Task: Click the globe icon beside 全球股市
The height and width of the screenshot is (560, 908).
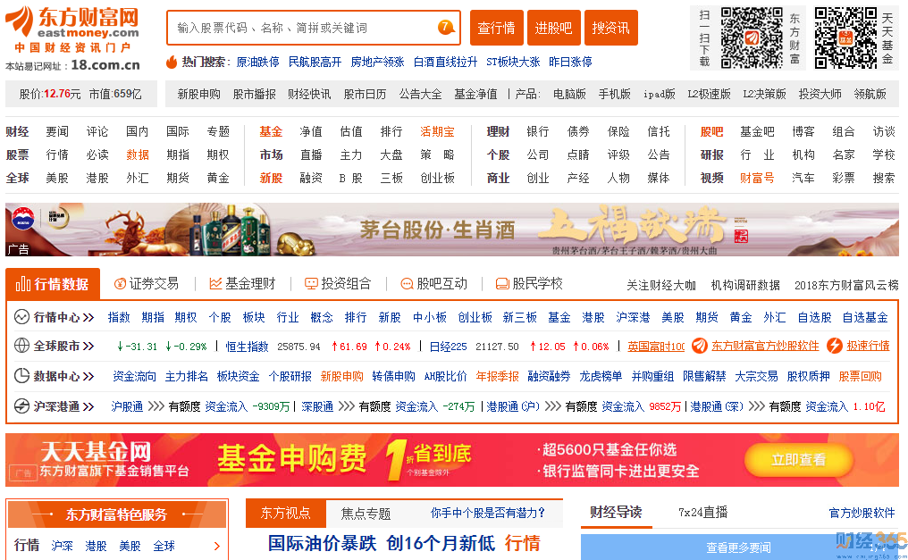Action: [21, 346]
